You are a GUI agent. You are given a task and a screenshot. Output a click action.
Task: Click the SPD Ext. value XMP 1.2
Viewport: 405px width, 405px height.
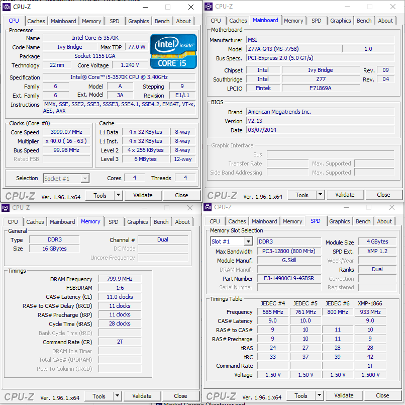[x=377, y=251]
